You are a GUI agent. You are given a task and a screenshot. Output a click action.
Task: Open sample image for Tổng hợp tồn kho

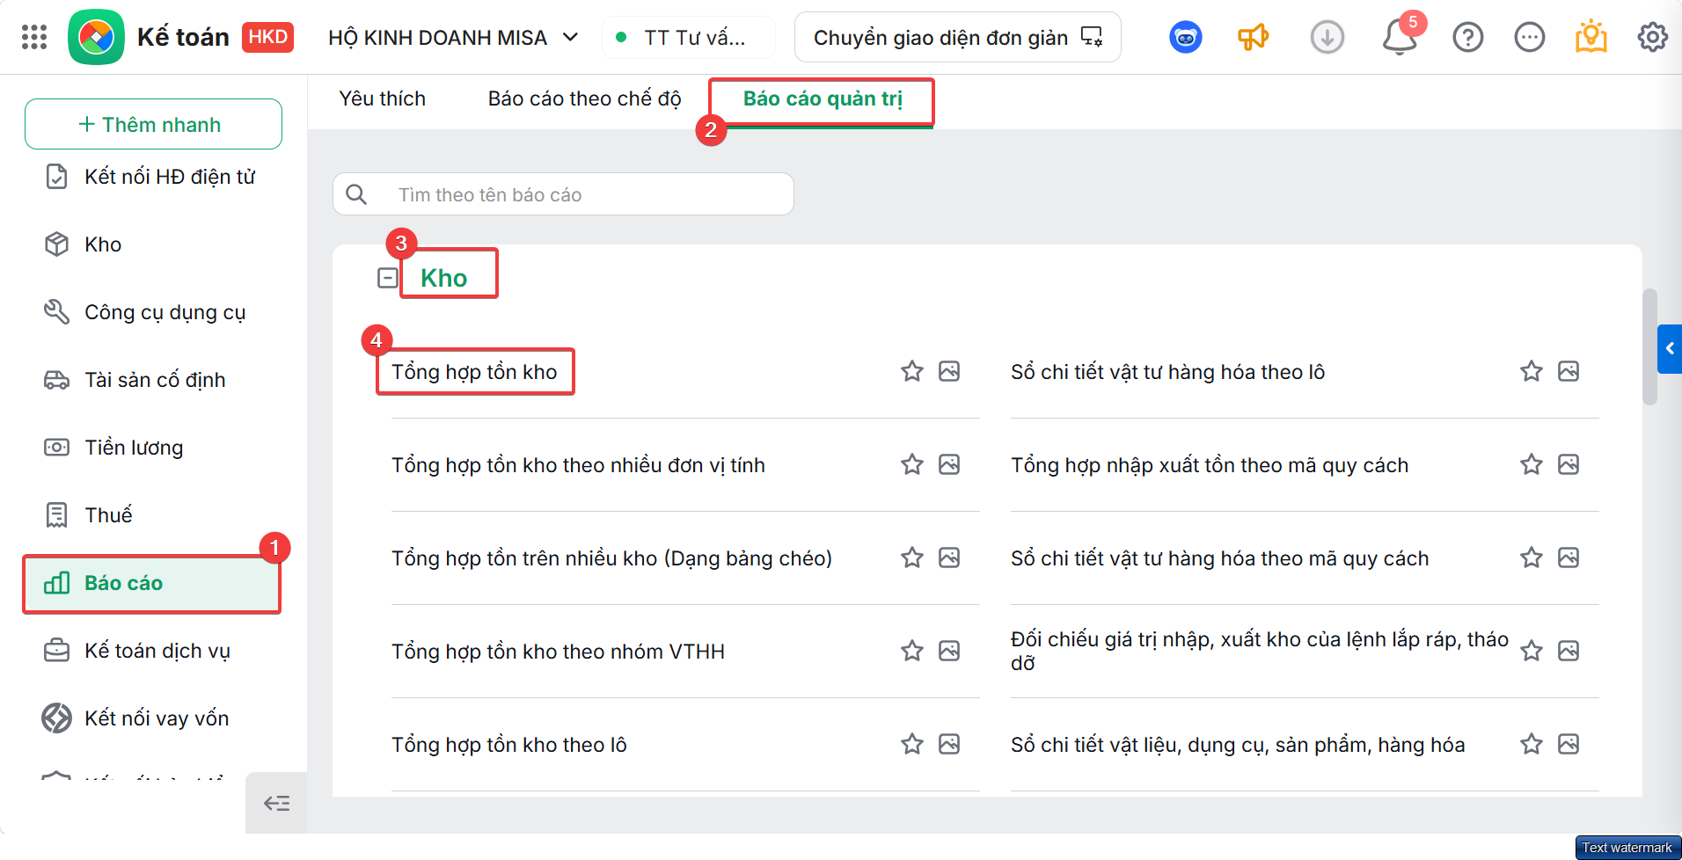pos(949,371)
